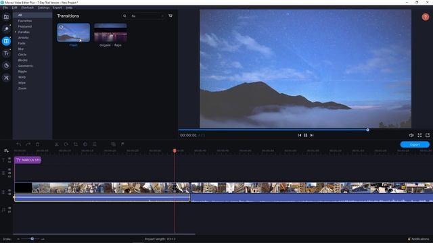Screen dimensions: 433x243
Task: Select the Crop tool icon
Action: pos(76,144)
